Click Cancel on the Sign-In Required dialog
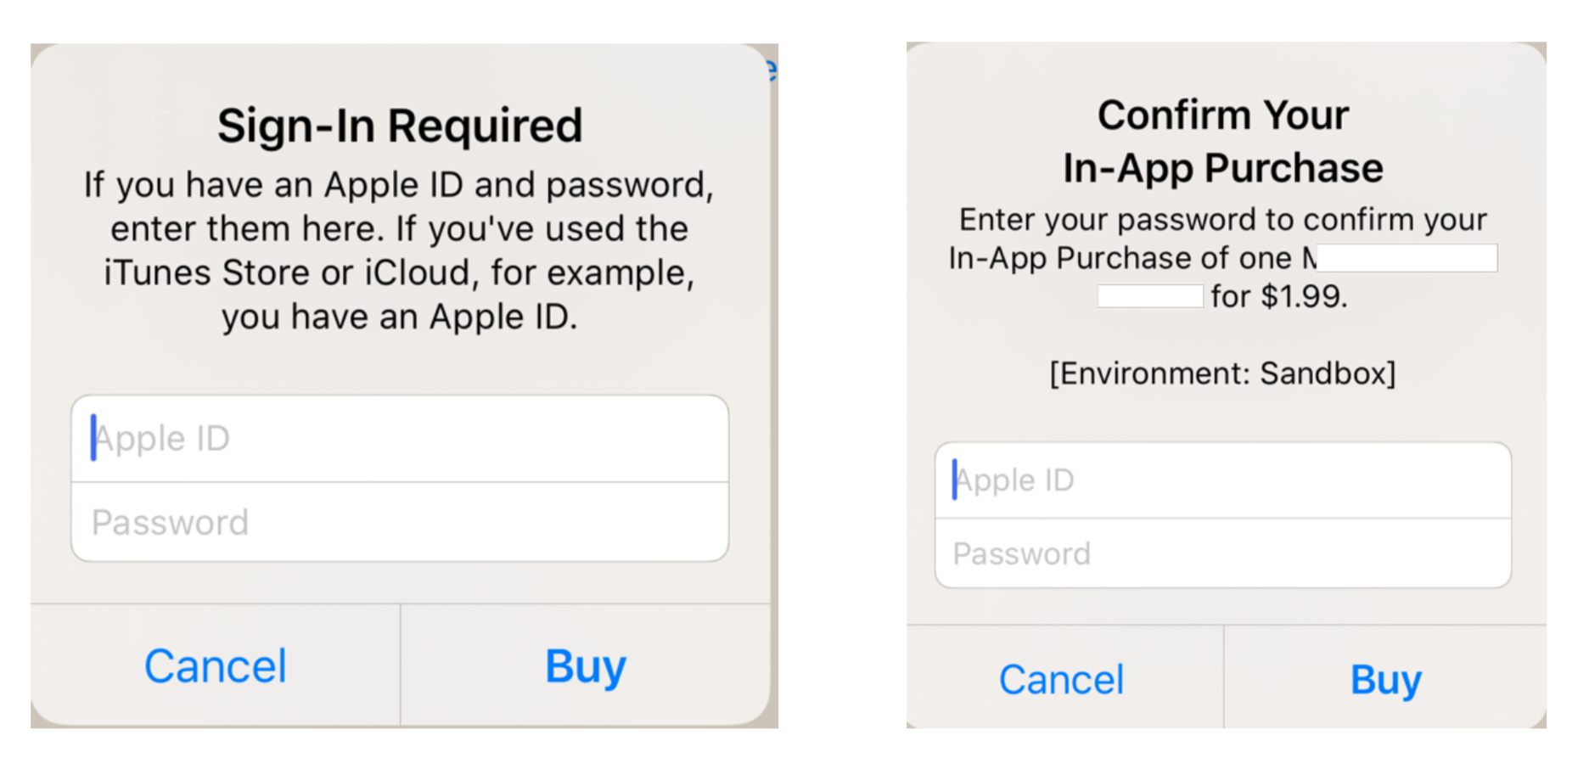The width and height of the screenshot is (1589, 769). point(216,666)
